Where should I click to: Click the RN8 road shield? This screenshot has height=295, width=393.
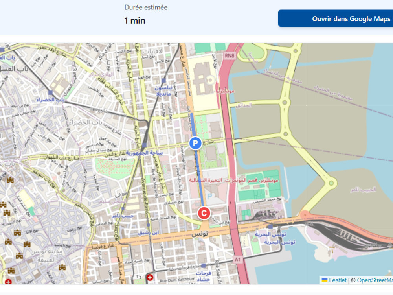pos(230,55)
